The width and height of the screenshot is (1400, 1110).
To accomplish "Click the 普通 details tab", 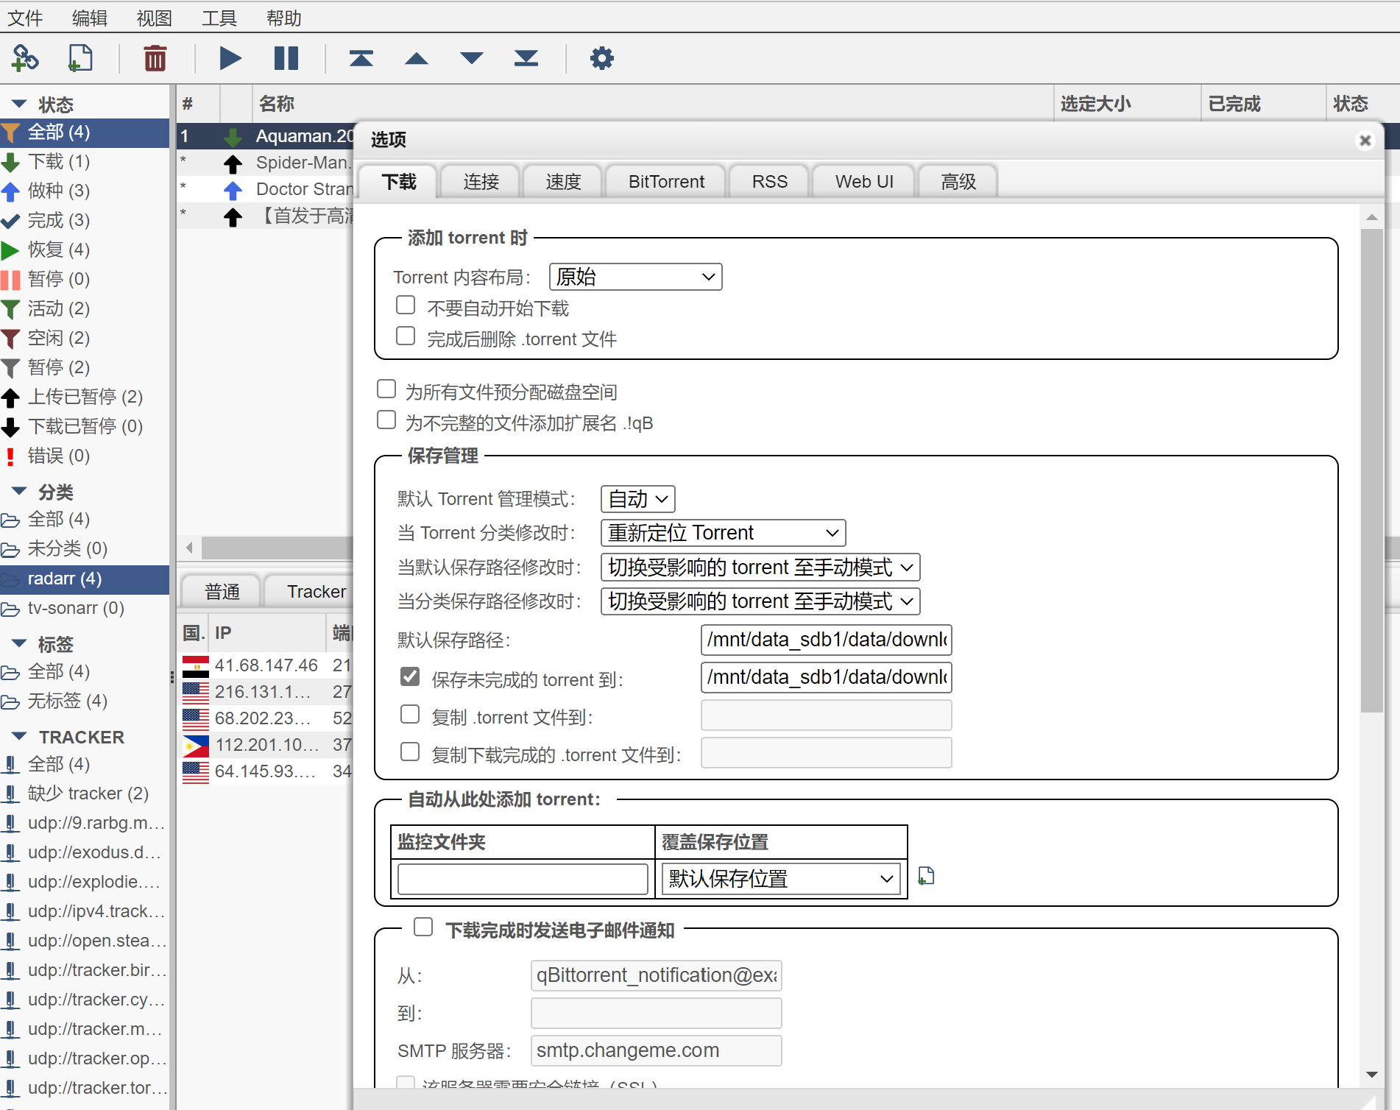I will click(222, 592).
